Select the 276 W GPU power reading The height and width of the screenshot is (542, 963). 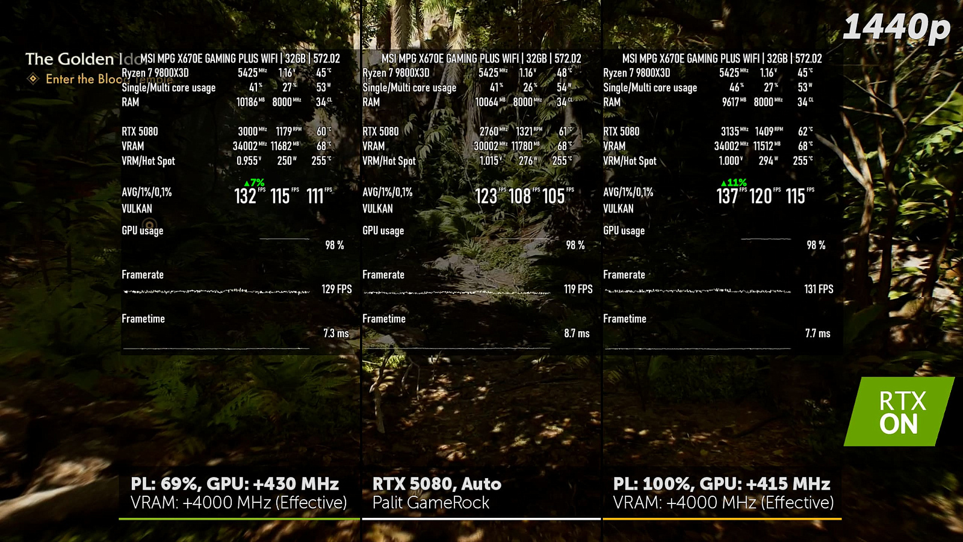(528, 161)
